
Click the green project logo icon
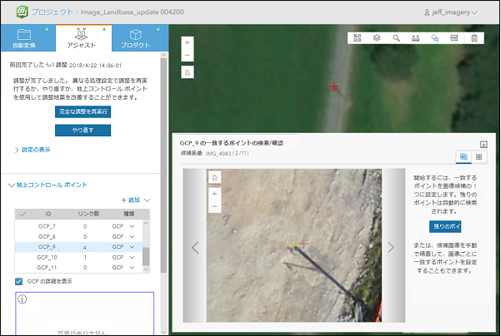click(22, 12)
